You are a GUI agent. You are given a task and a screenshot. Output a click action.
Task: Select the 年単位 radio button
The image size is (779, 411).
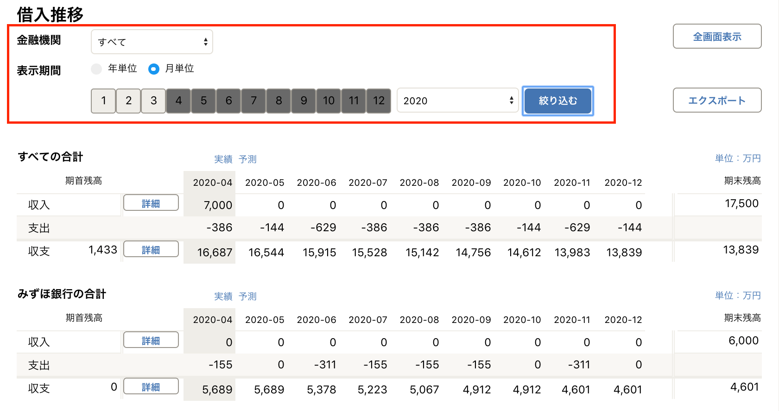(x=96, y=69)
